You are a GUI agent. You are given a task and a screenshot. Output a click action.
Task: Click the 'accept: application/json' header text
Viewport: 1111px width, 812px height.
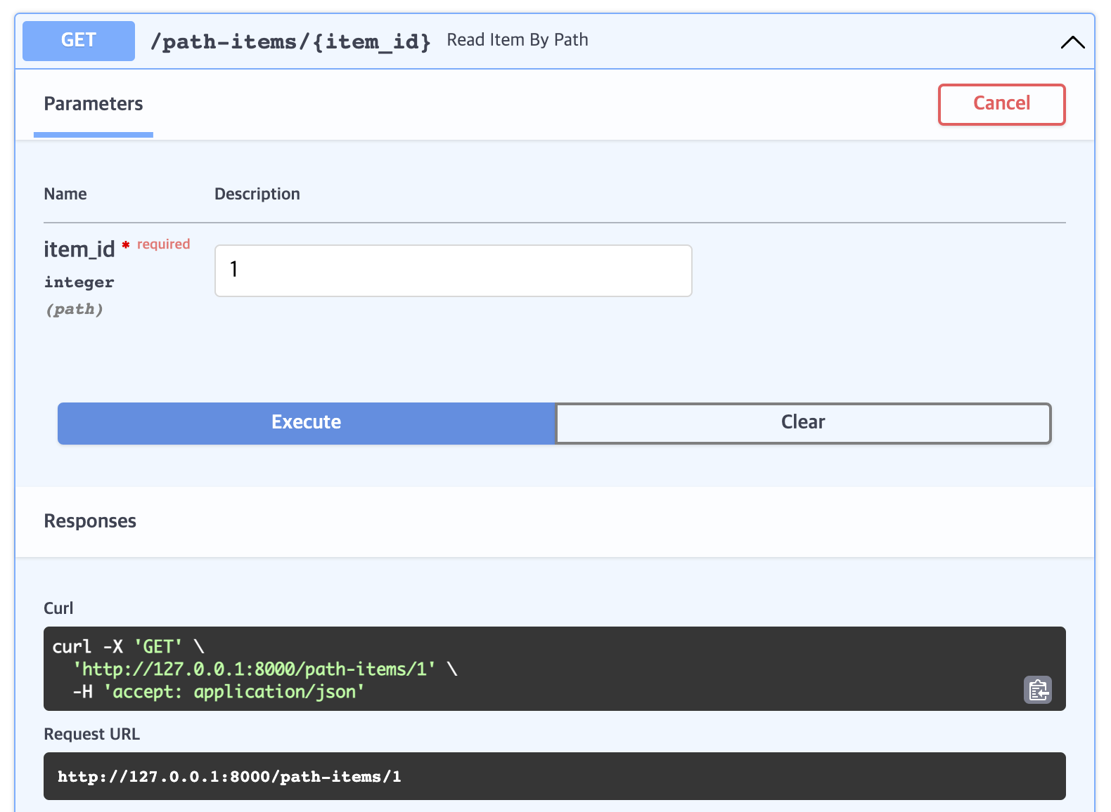pos(234,692)
